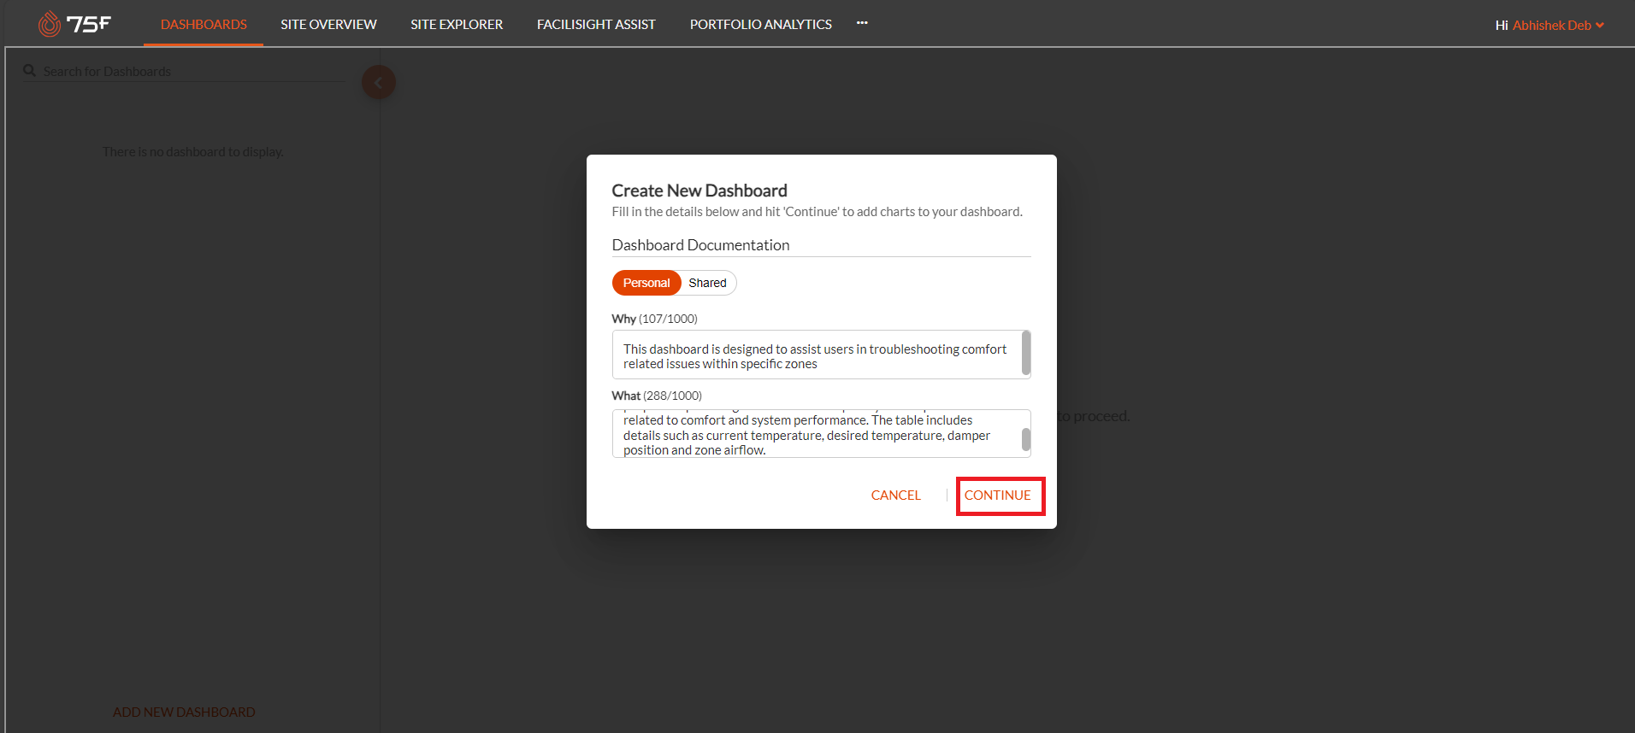
Task: Click the Why textbox scrollbar
Action: [x=1026, y=354]
